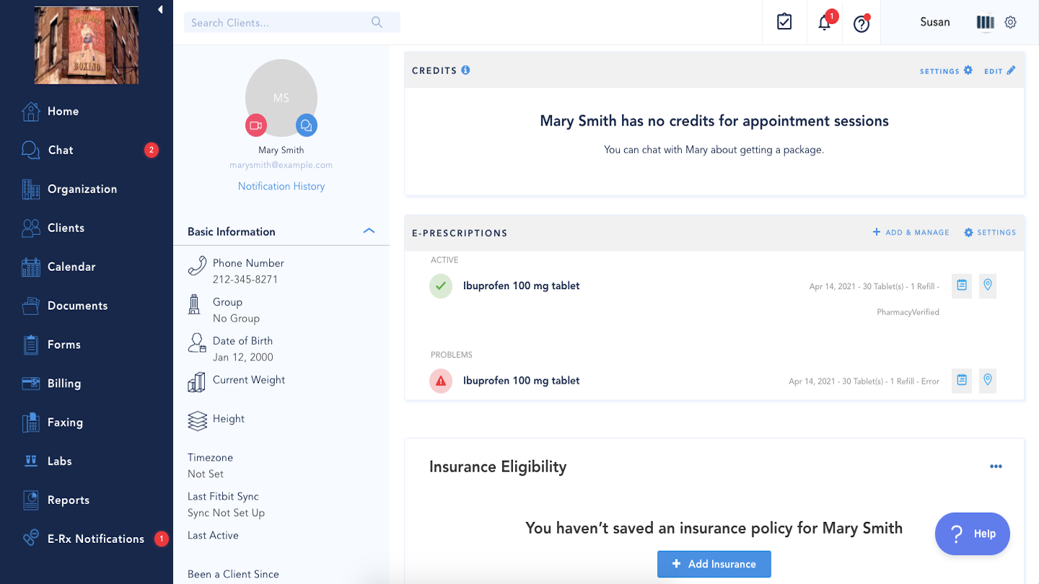Open the tasks checklist icon in header
Viewport: 1039px width, 584px height.
coord(784,22)
